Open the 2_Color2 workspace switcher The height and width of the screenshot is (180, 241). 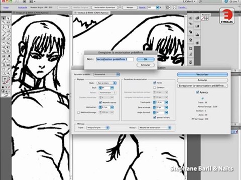click(x=189, y=1)
